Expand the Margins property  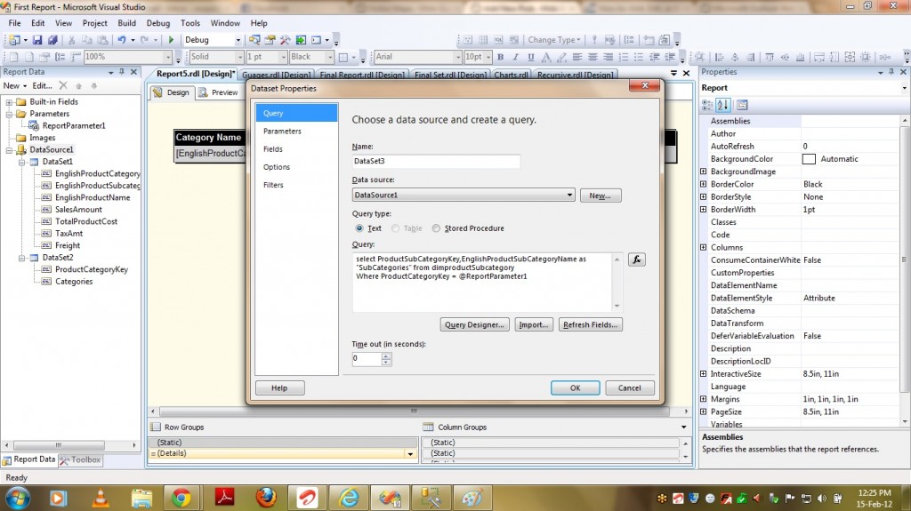pos(704,400)
